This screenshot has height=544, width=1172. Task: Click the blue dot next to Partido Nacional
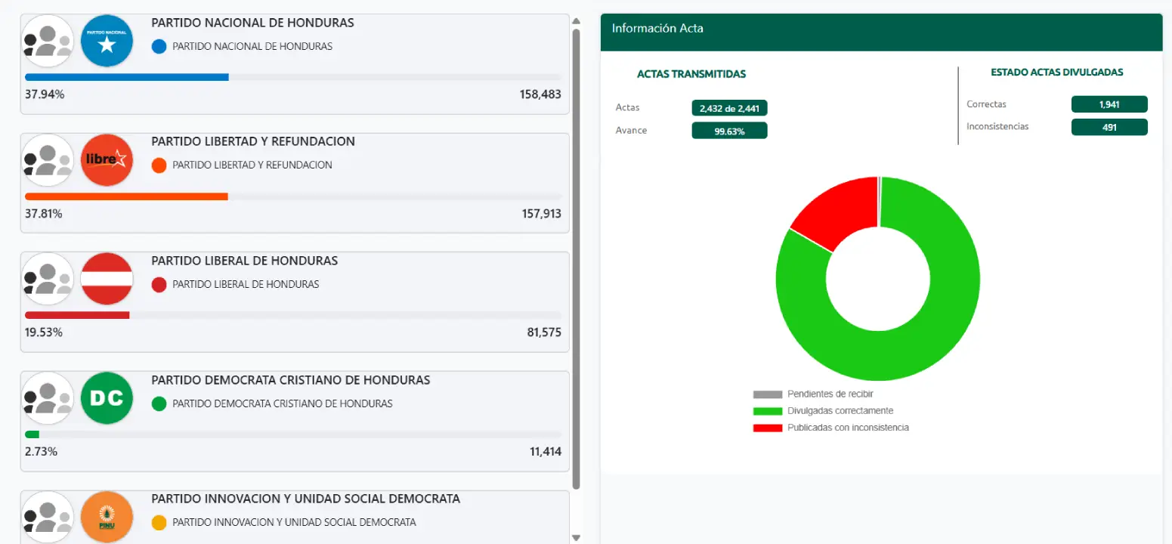point(159,46)
